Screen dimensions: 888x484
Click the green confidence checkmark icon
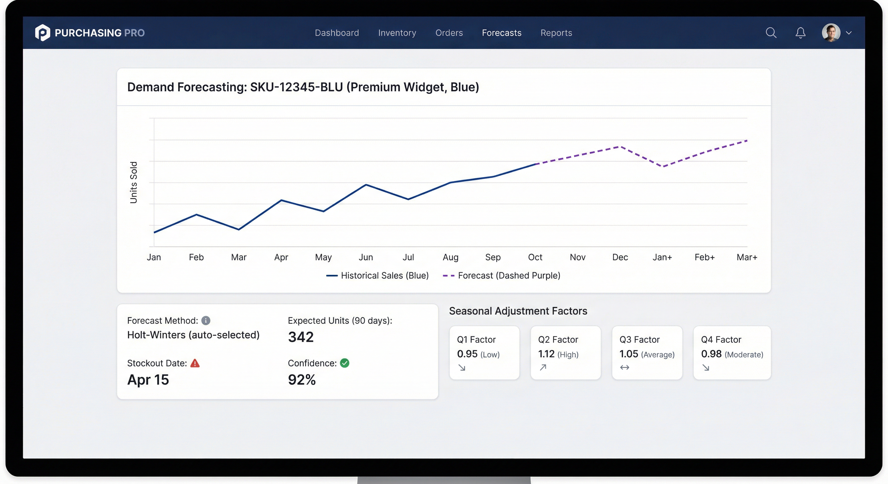[345, 363]
